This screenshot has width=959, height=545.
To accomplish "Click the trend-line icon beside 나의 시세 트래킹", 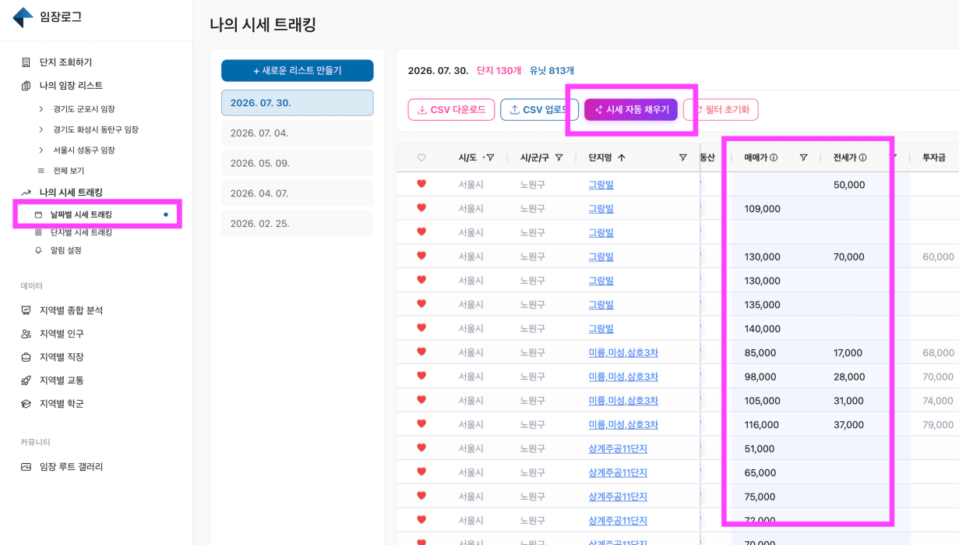I will [x=26, y=193].
